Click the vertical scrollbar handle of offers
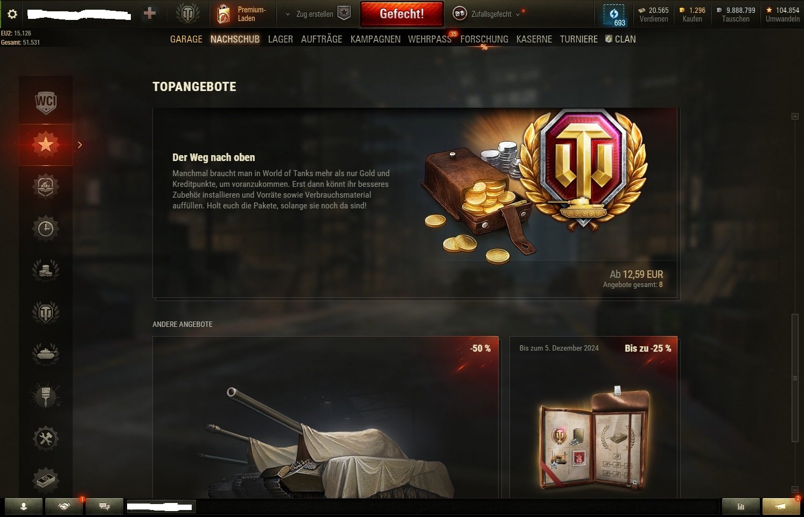804x517 pixels. pyautogui.click(x=795, y=378)
